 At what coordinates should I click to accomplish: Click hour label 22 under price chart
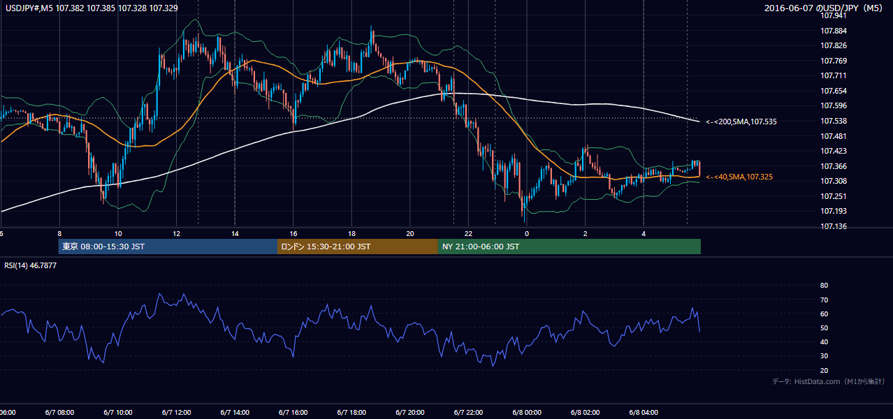click(468, 234)
